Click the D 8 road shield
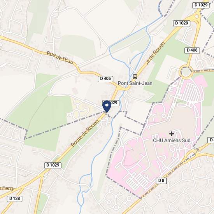Image resolution: width=214 pixels, height=214 pixels. click(161, 181)
